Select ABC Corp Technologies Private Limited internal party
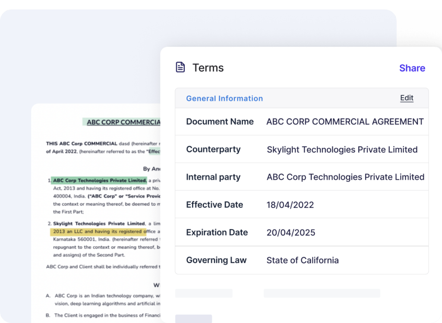 pos(345,177)
